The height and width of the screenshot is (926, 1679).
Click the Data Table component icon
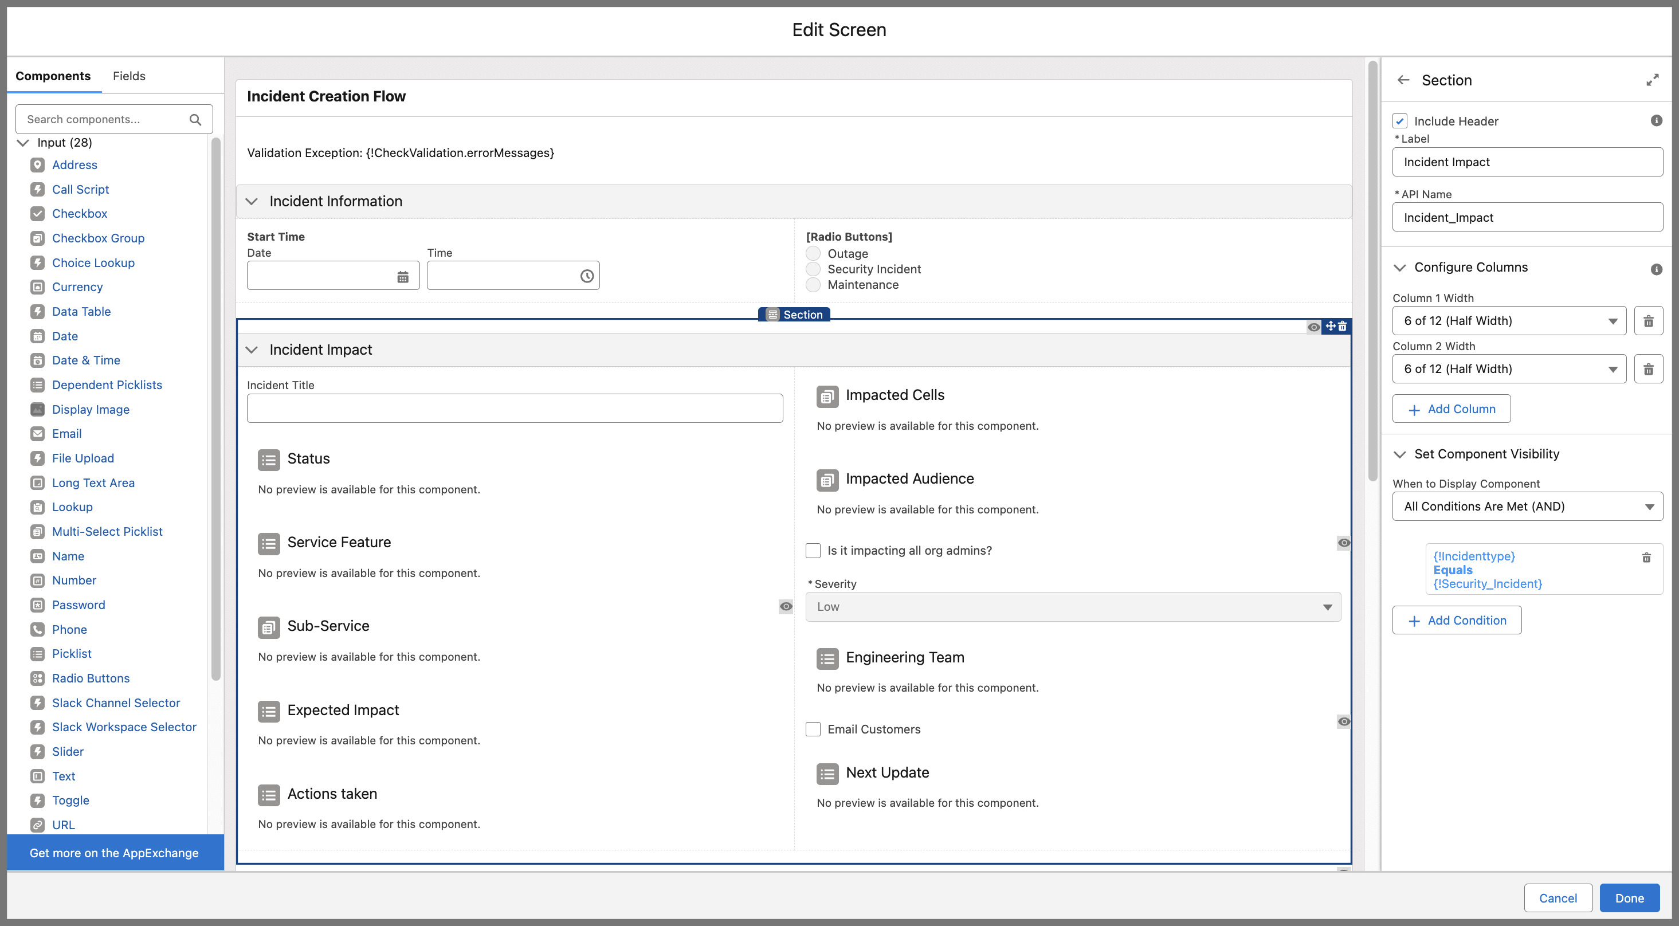tap(37, 311)
